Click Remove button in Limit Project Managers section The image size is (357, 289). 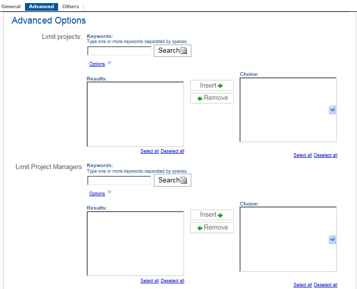coord(212,228)
